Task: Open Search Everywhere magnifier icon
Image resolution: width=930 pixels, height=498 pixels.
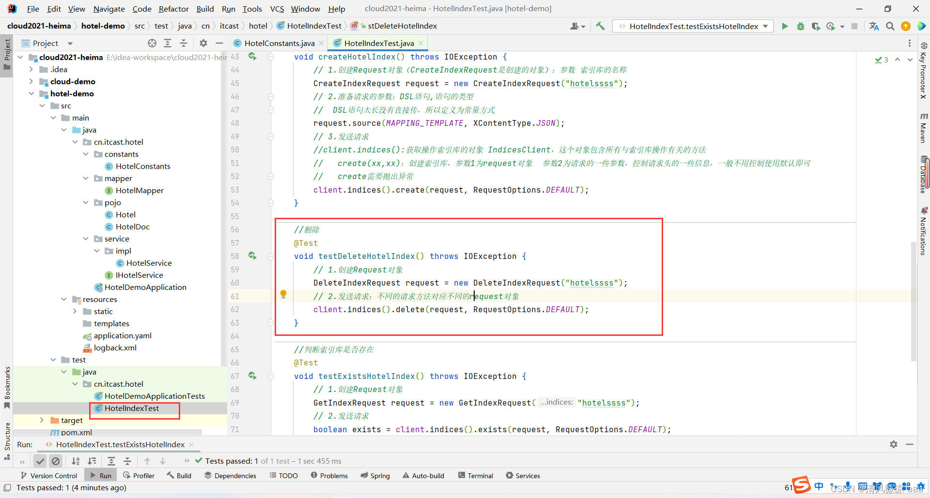Action: [x=890, y=26]
